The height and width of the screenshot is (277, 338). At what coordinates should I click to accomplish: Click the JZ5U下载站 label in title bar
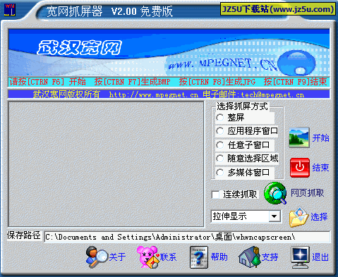278,9
